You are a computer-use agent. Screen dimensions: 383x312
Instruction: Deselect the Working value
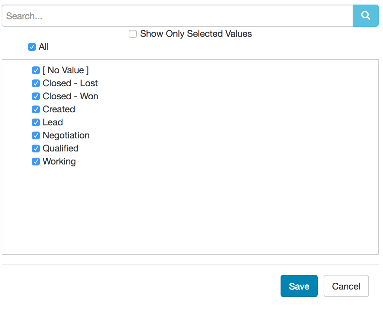pos(36,162)
